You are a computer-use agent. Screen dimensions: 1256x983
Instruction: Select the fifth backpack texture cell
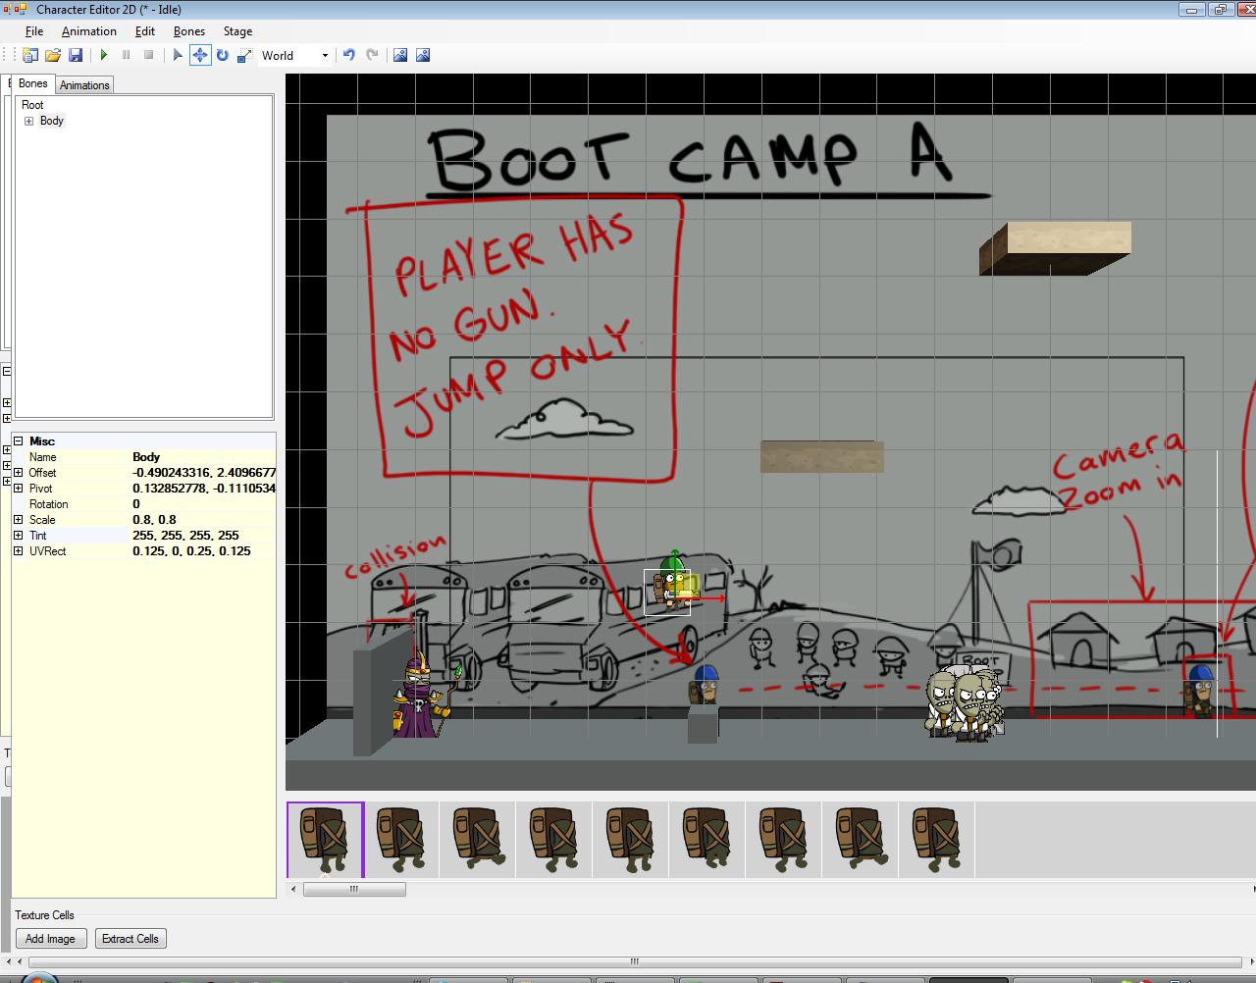click(x=631, y=840)
